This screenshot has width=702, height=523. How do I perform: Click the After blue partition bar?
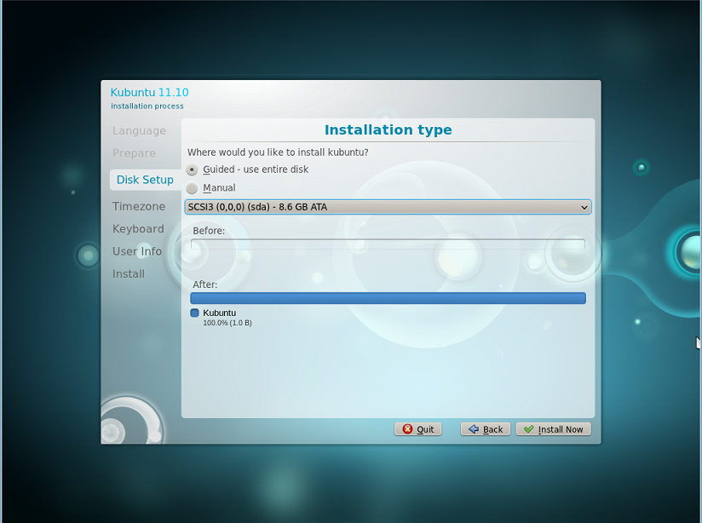(x=388, y=298)
